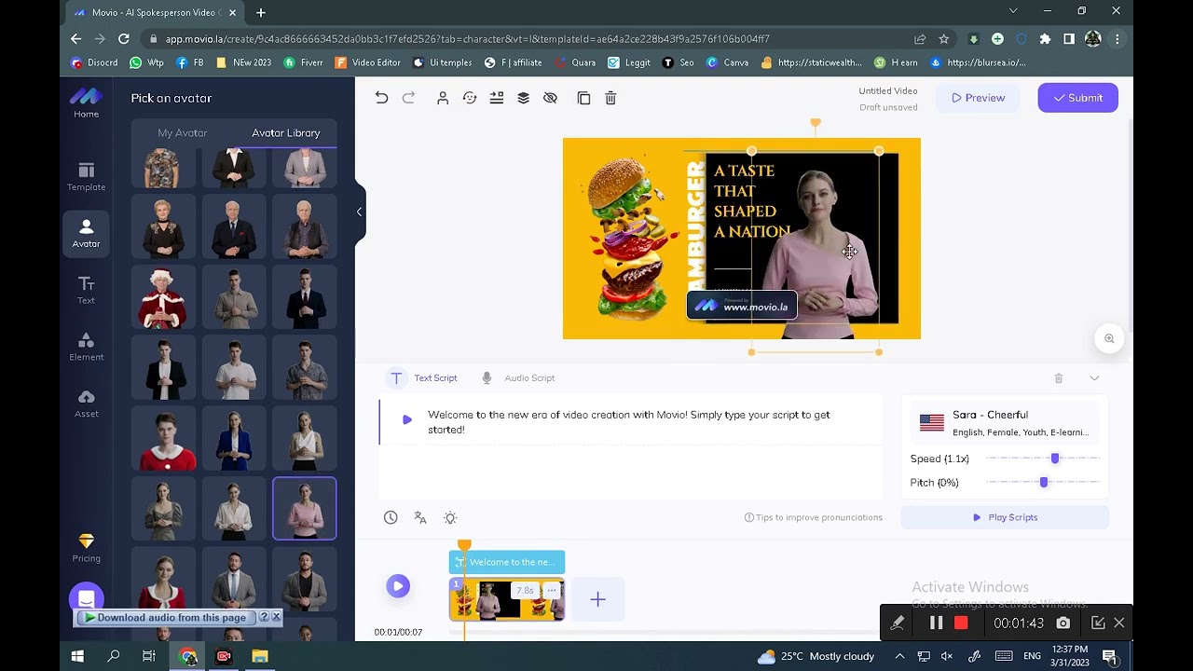Click the round timeline play button
1193x671 pixels.
398,585
